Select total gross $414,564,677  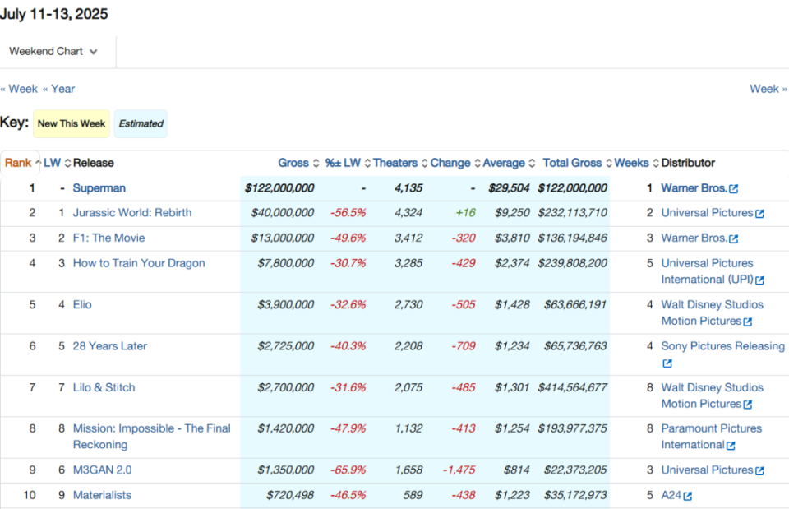(573, 387)
